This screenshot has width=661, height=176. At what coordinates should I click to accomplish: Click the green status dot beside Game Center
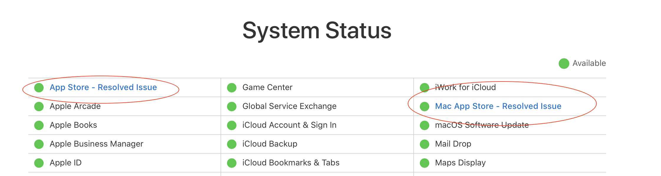[232, 88]
